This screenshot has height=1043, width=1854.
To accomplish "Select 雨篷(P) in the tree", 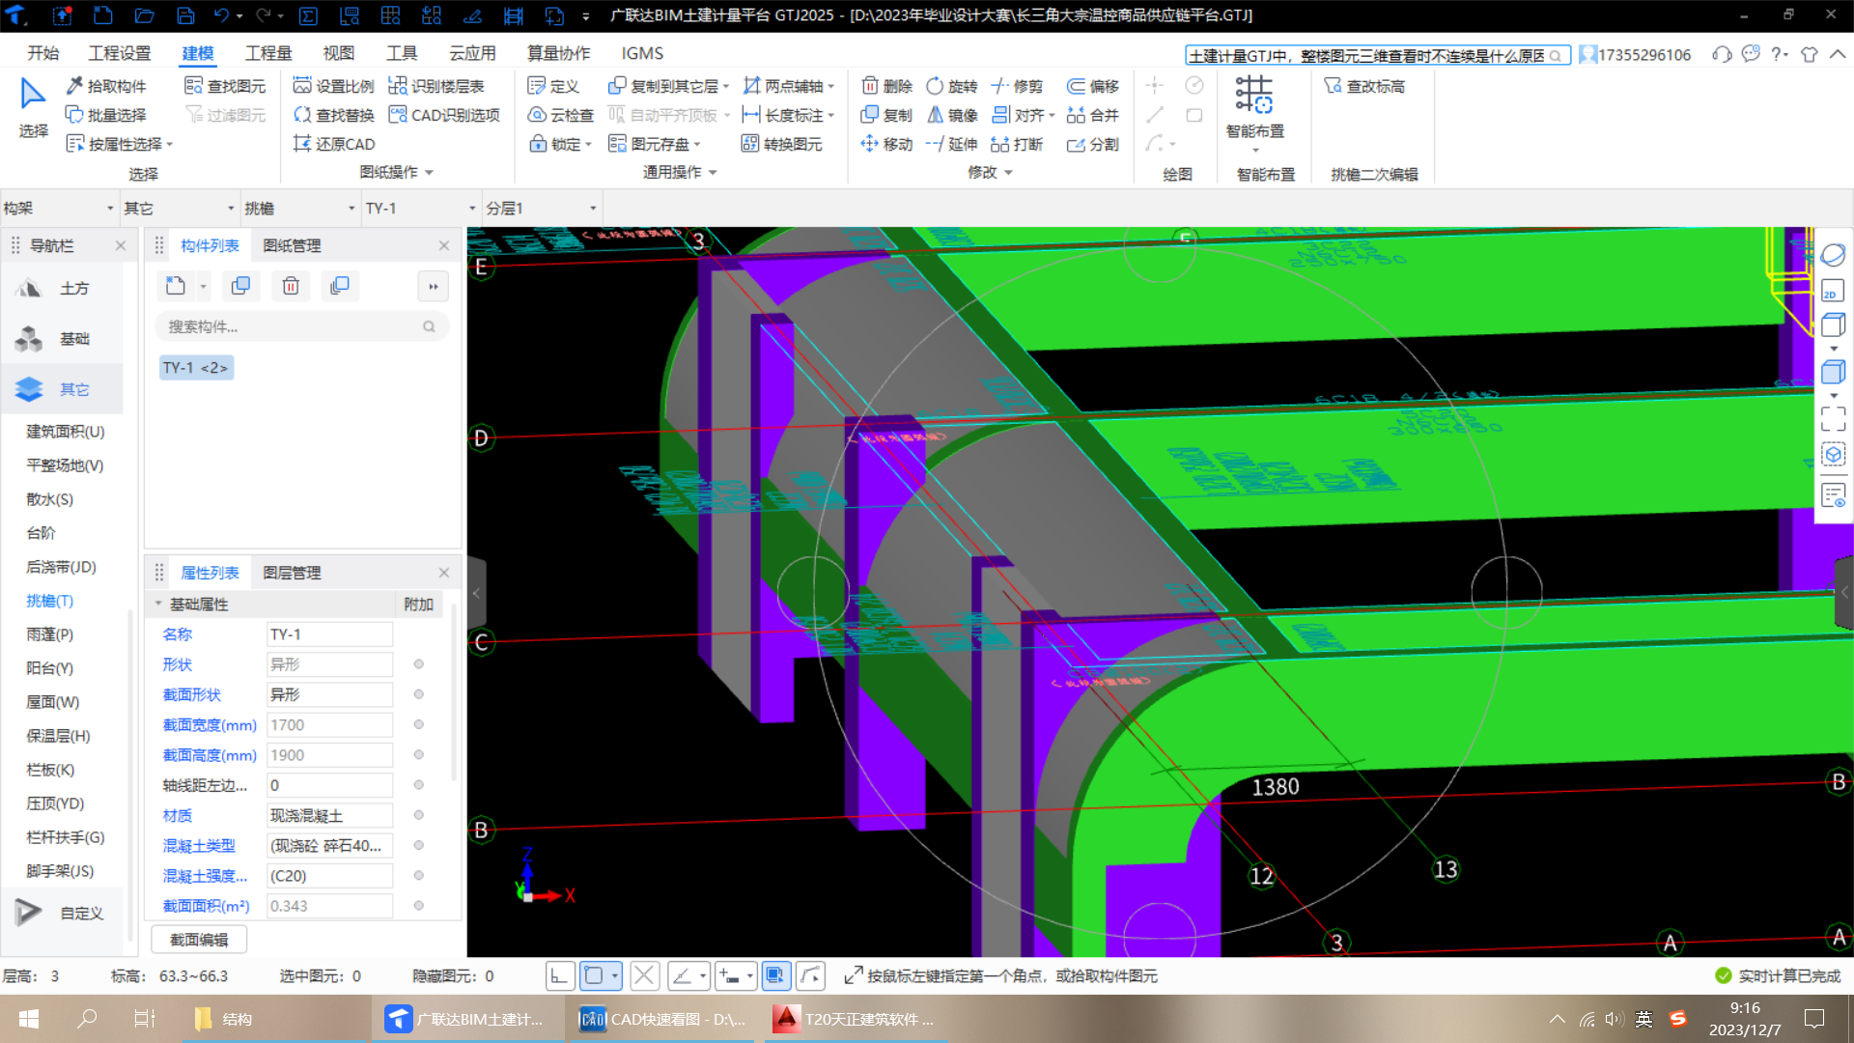I will point(49,634).
